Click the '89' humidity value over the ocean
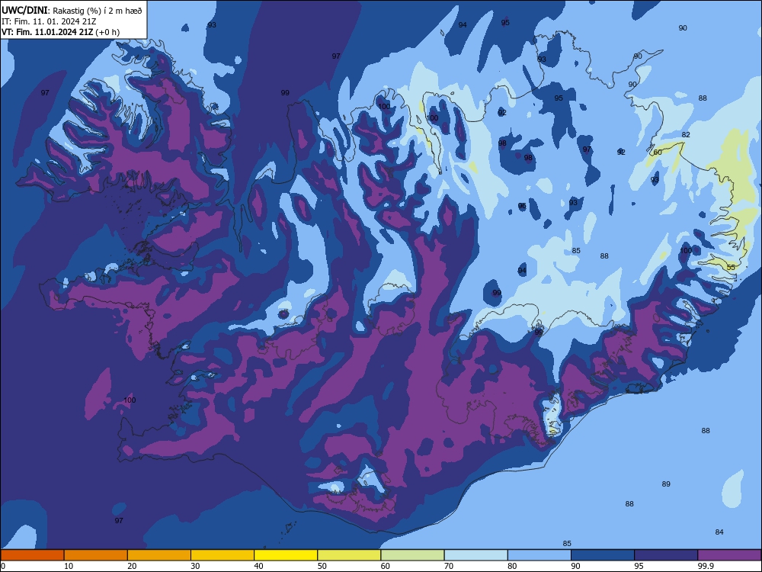The height and width of the screenshot is (572, 762). coord(666,484)
